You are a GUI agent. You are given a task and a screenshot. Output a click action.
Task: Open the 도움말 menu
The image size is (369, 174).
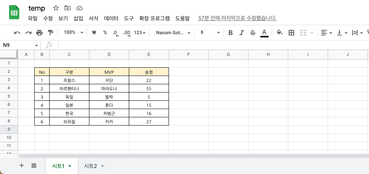[182, 19]
